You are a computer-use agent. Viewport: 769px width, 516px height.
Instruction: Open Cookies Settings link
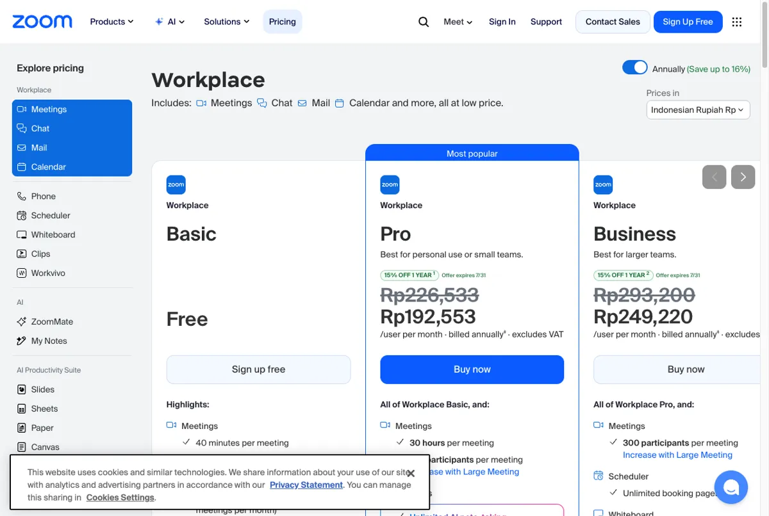[x=120, y=497]
